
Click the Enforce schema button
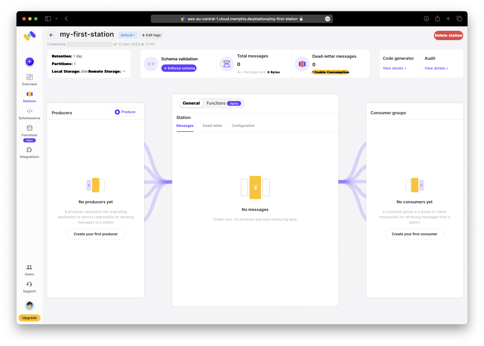179,68
